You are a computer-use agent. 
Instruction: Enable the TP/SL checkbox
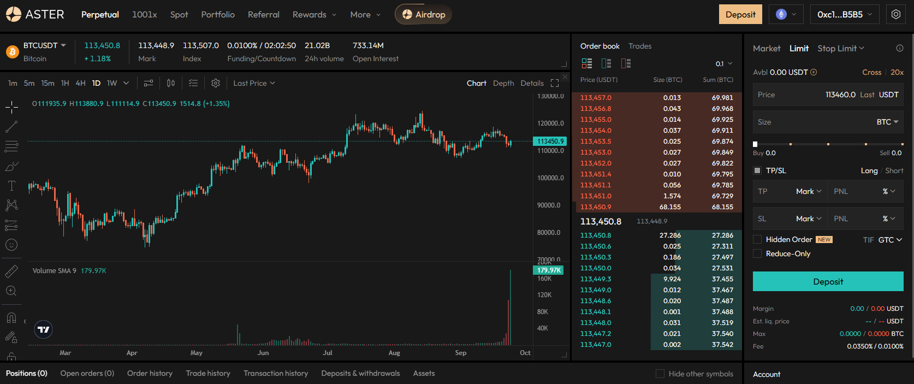(x=757, y=170)
